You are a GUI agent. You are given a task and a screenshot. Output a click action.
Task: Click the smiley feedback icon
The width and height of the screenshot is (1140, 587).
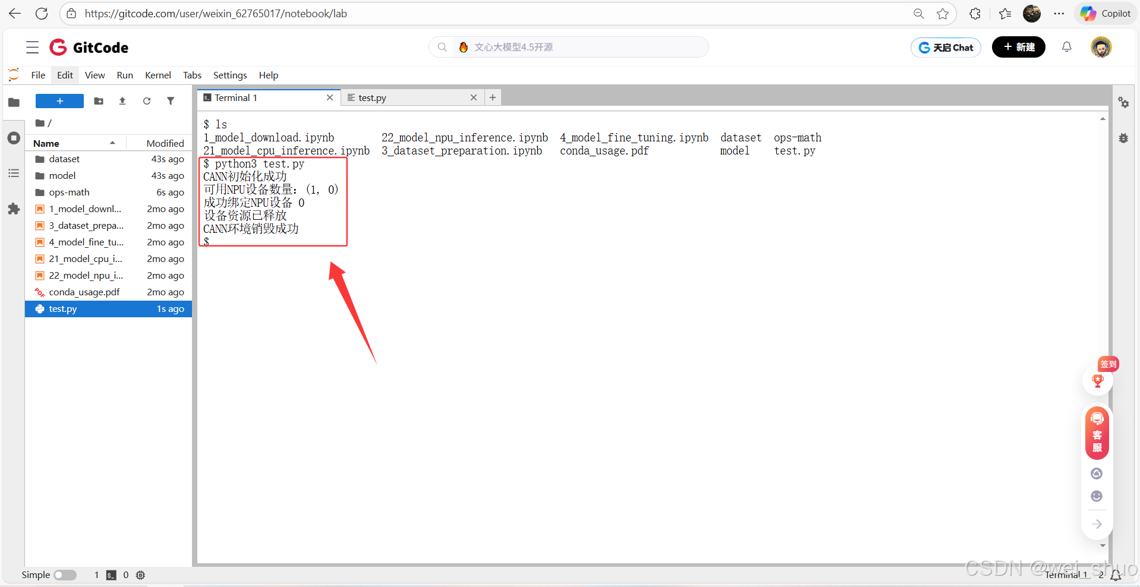tap(1097, 496)
